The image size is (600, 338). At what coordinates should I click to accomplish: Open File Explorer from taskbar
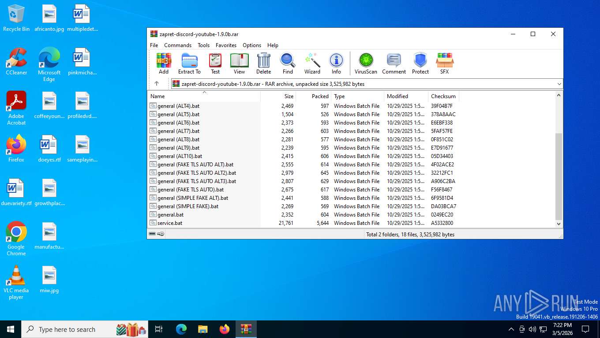click(202, 329)
